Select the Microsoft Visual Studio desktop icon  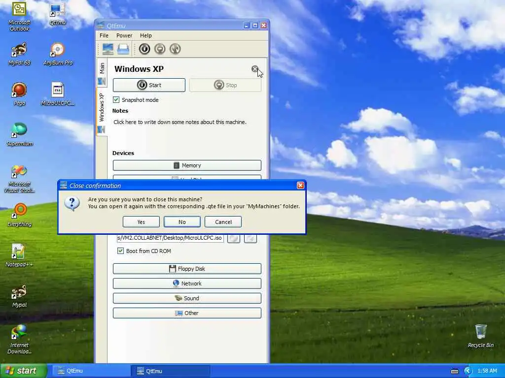pos(19,179)
